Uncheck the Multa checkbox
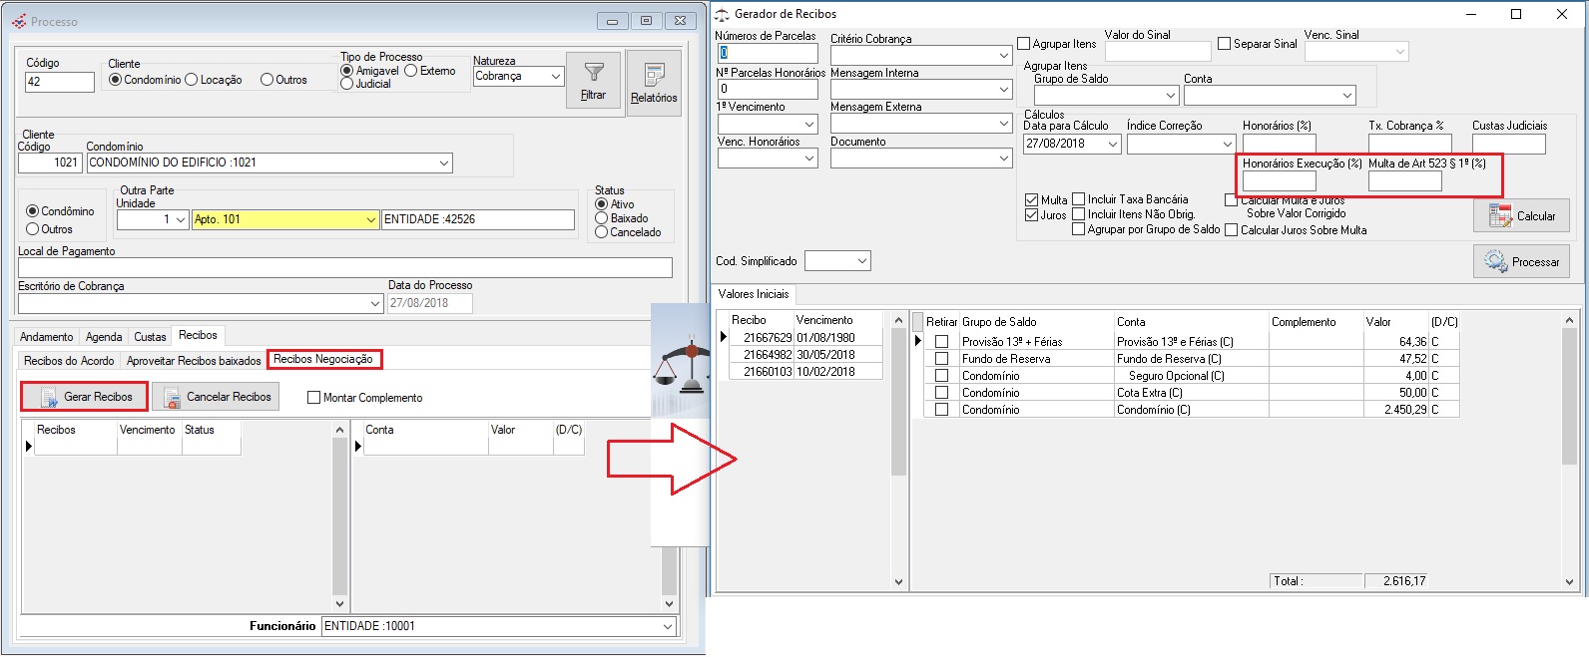Screen dimensions: 1589x657 (1032, 200)
